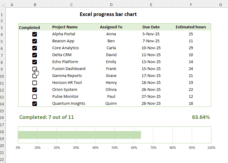Screen dimensions: 228x163
Task: Select the 'Completed: 7 out of 11' cell
Action: coord(47,117)
